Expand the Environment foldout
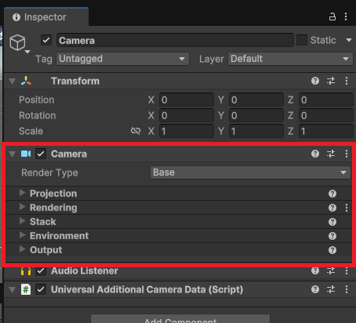The image size is (356, 323). 23,235
